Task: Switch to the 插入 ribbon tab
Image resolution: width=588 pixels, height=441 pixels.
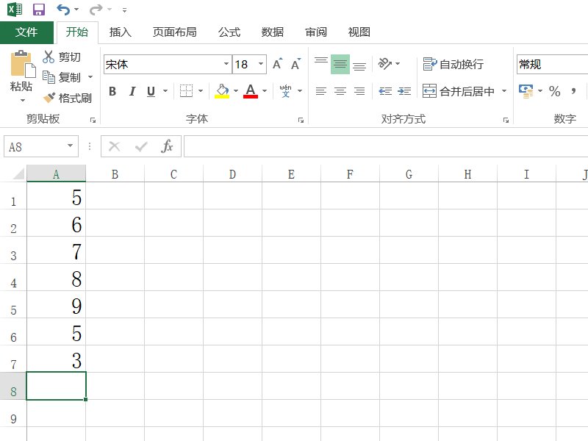Action: point(120,32)
